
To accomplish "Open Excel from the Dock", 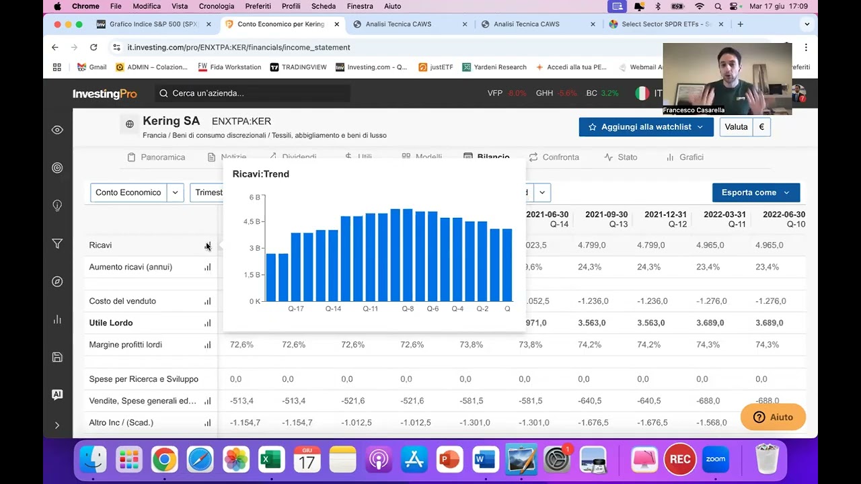I will 271,460.
